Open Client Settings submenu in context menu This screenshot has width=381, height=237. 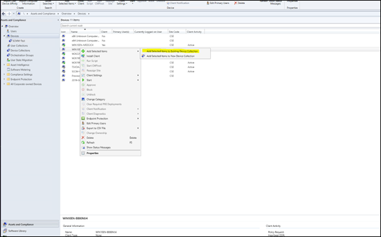110,75
